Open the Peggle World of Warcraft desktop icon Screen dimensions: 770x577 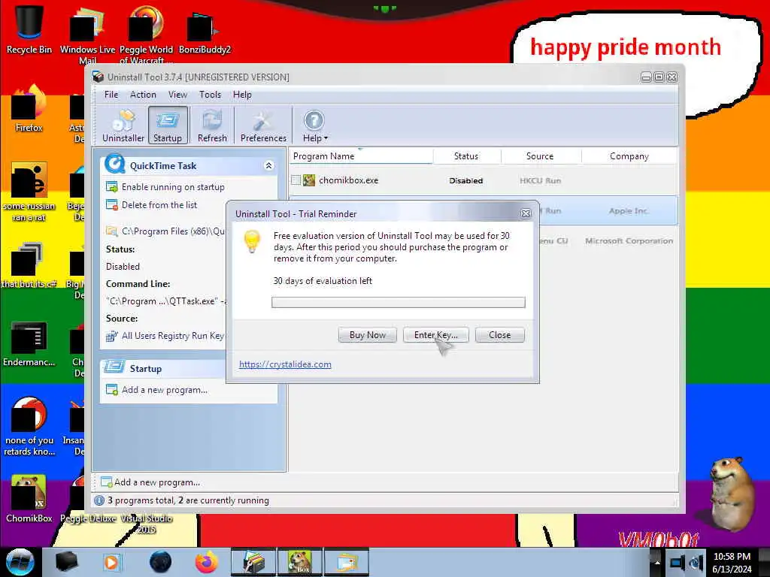[146, 35]
